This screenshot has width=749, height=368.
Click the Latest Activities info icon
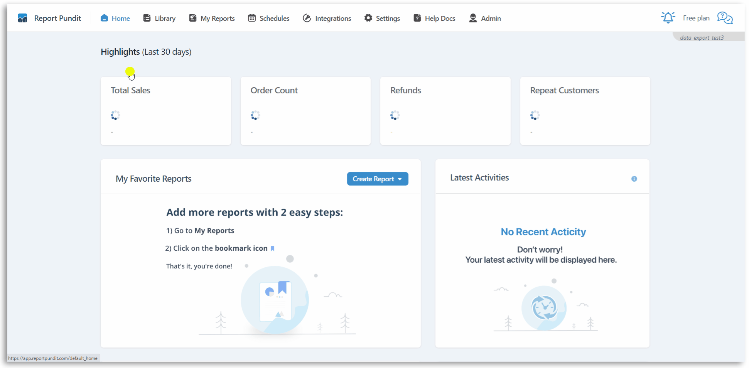[634, 179]
